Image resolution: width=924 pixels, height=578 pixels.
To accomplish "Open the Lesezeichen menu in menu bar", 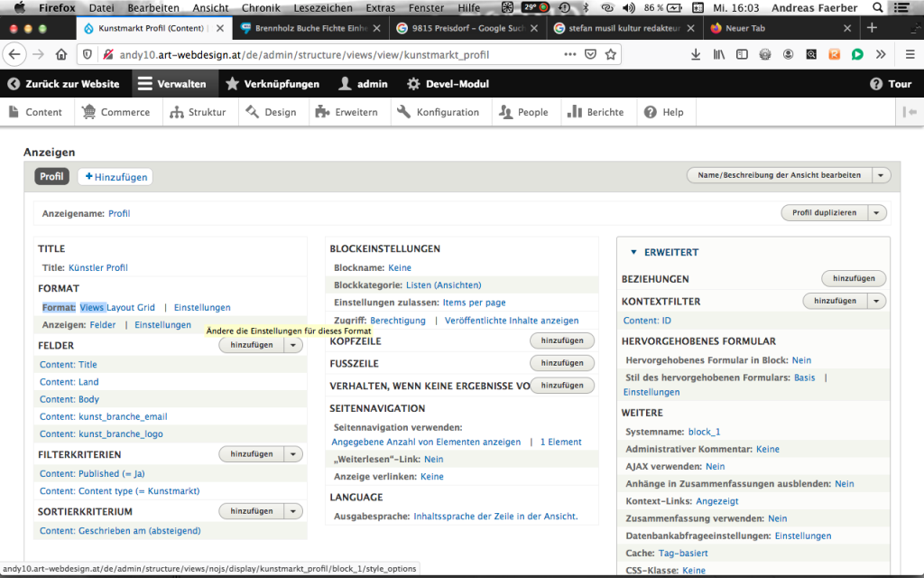I will coord(323,8).
